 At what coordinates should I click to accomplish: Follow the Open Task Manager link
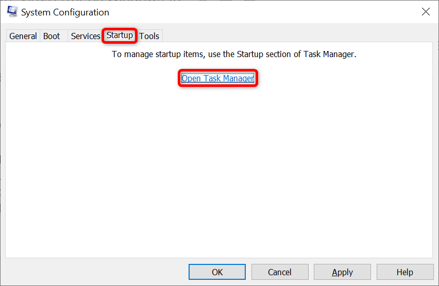pyautogui.click(x=217, y=79)
